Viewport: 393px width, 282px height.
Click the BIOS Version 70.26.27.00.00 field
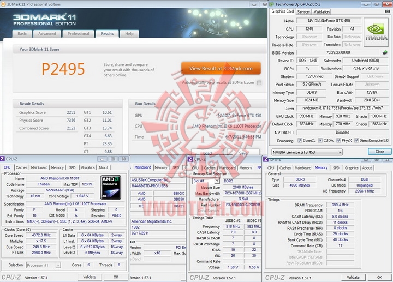338,52
